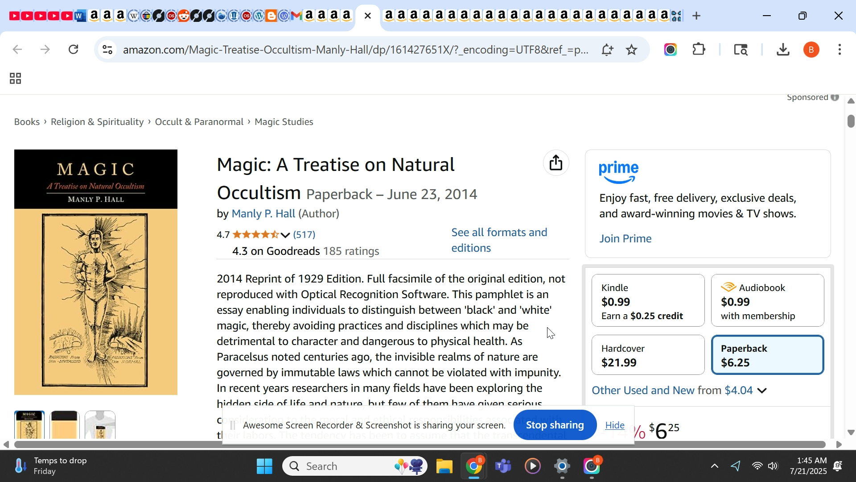The height and width of the screenshot is (482, 856).
Task: Open the media player icon on the taskbar
Action: tap(533, 467)
